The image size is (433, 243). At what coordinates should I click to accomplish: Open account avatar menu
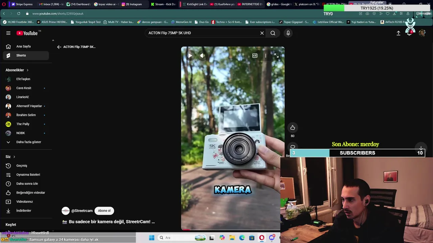tap(422, 33)
